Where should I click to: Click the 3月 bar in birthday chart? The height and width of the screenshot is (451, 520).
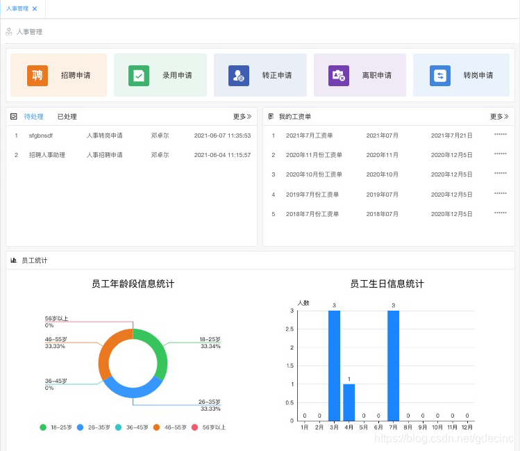tap(334, 366)
